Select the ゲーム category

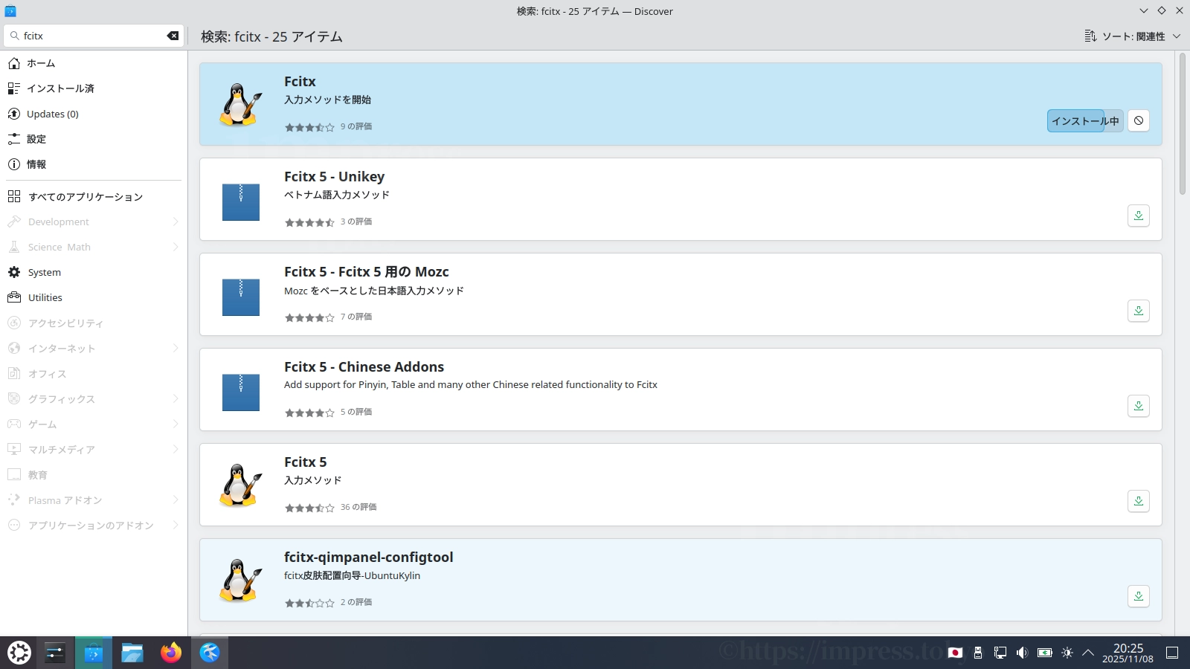pos(94,424)
